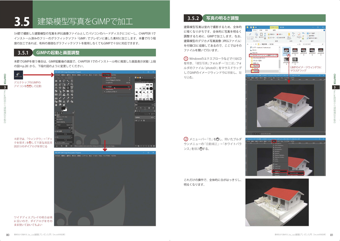The width and height of the screenshot is (340, 241).
Task: Click the swap foreground/background colors arrow
Action: pyautogui.click(x=66, y=108)
